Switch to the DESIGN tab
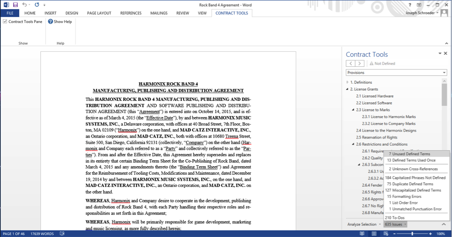The image size is (452, 237). [x=72, y=13]
